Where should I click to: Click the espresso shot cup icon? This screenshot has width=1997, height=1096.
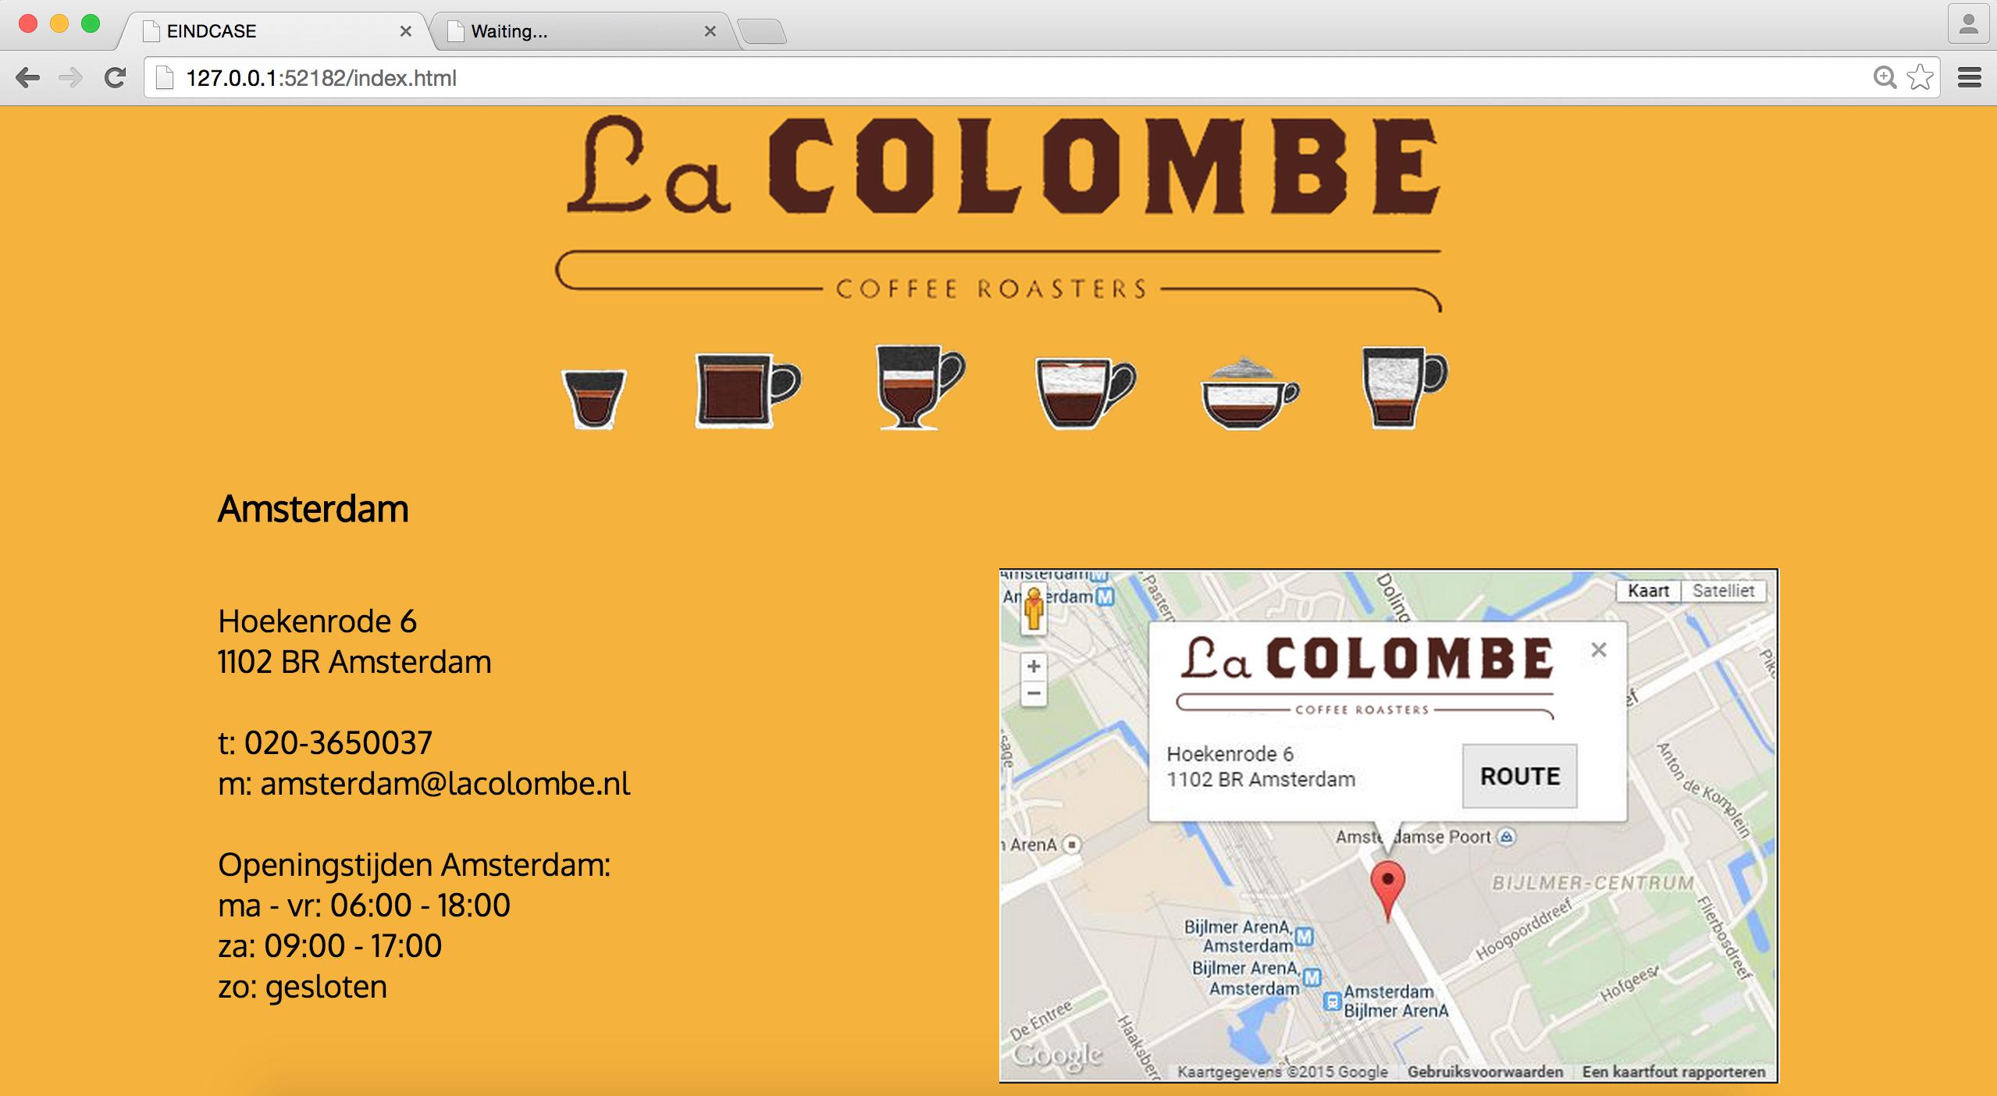pos(594,398)
